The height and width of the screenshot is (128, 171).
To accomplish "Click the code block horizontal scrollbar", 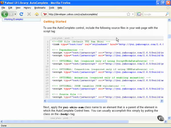I will (77, 101).
